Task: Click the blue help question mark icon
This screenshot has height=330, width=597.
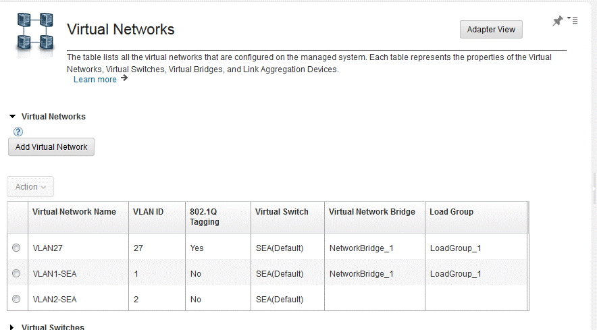Action: coord(18,132)
